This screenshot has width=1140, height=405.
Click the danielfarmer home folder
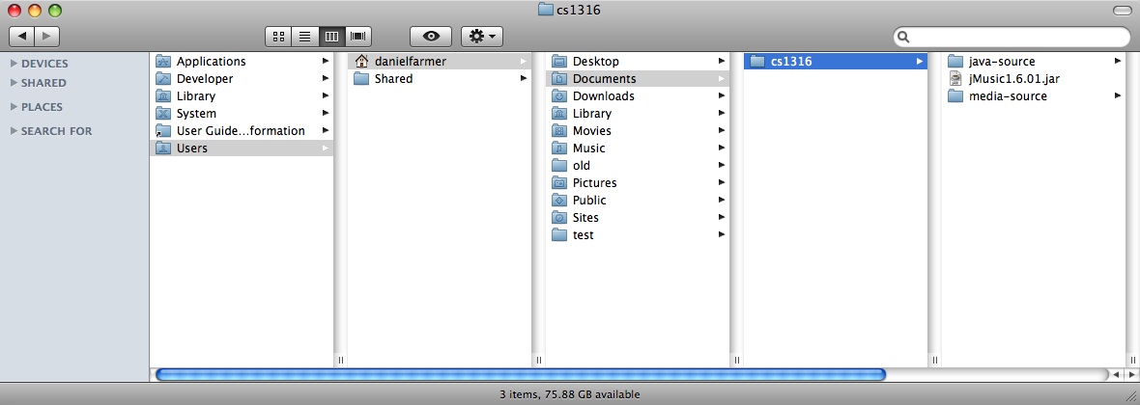pos(411,62)
